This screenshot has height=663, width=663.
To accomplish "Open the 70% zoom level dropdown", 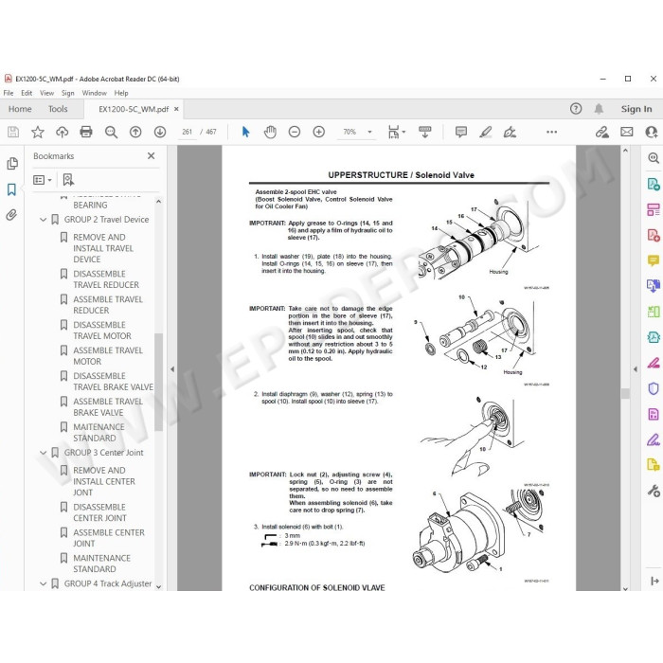I will (369, 133).
